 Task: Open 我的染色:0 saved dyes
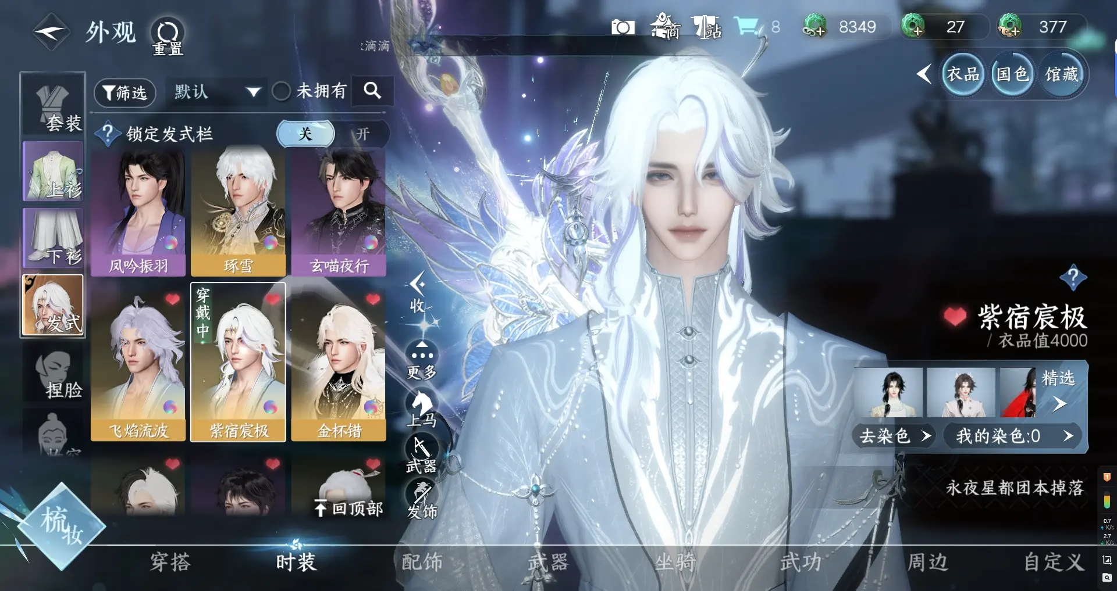pyautogui.click(x=1013, y=436)
